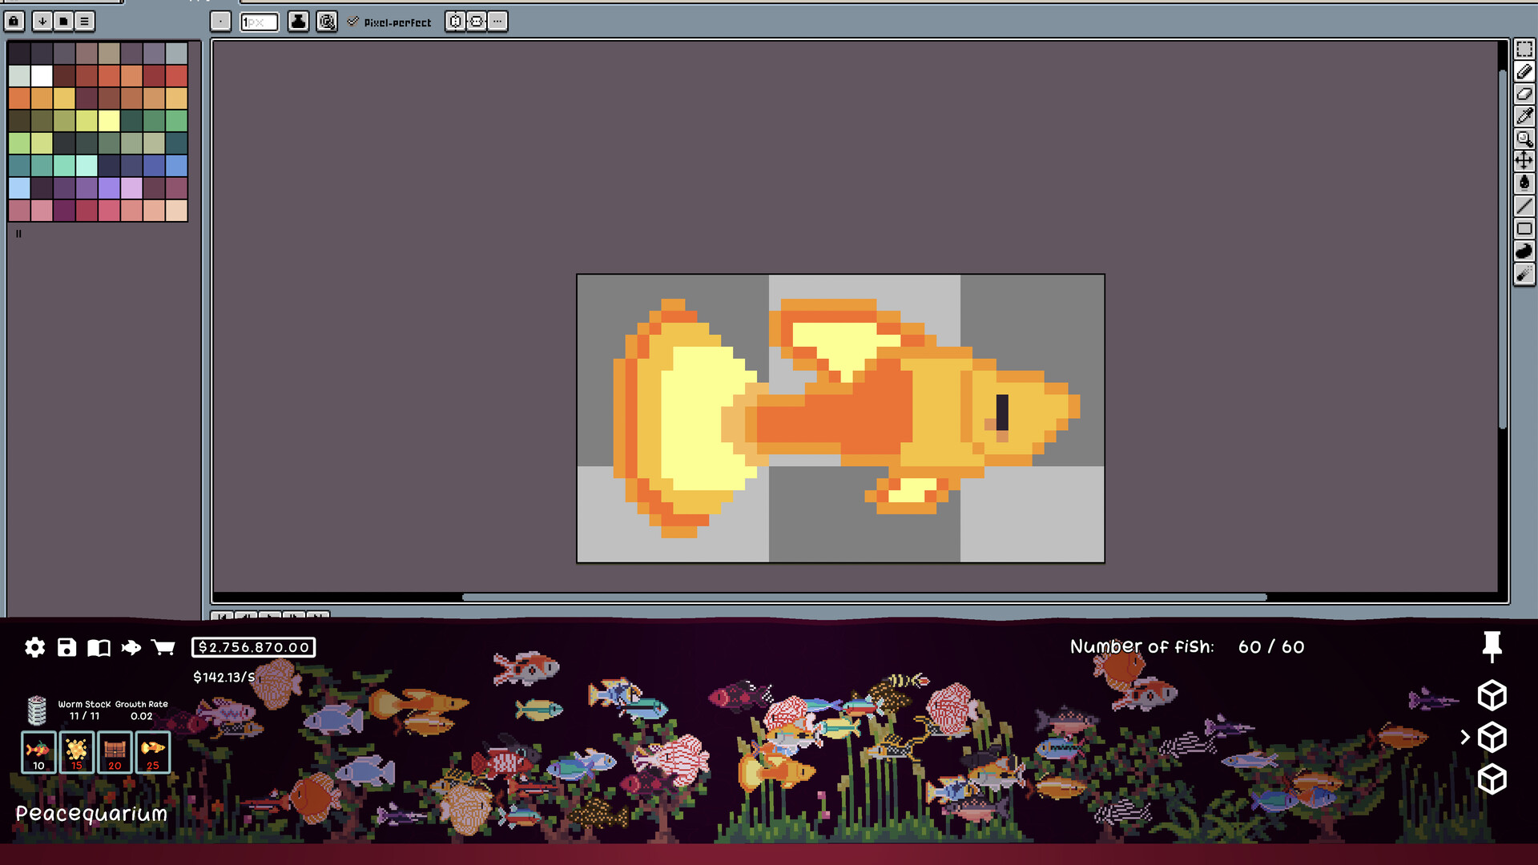
Task: Click the palette down-arrow sort button
Action: pos(42,22)
